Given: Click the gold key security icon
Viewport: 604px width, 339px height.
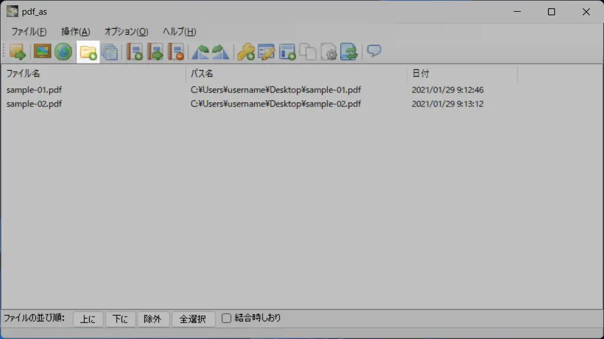Looking at the screenshot, I should tap(245, 52).
